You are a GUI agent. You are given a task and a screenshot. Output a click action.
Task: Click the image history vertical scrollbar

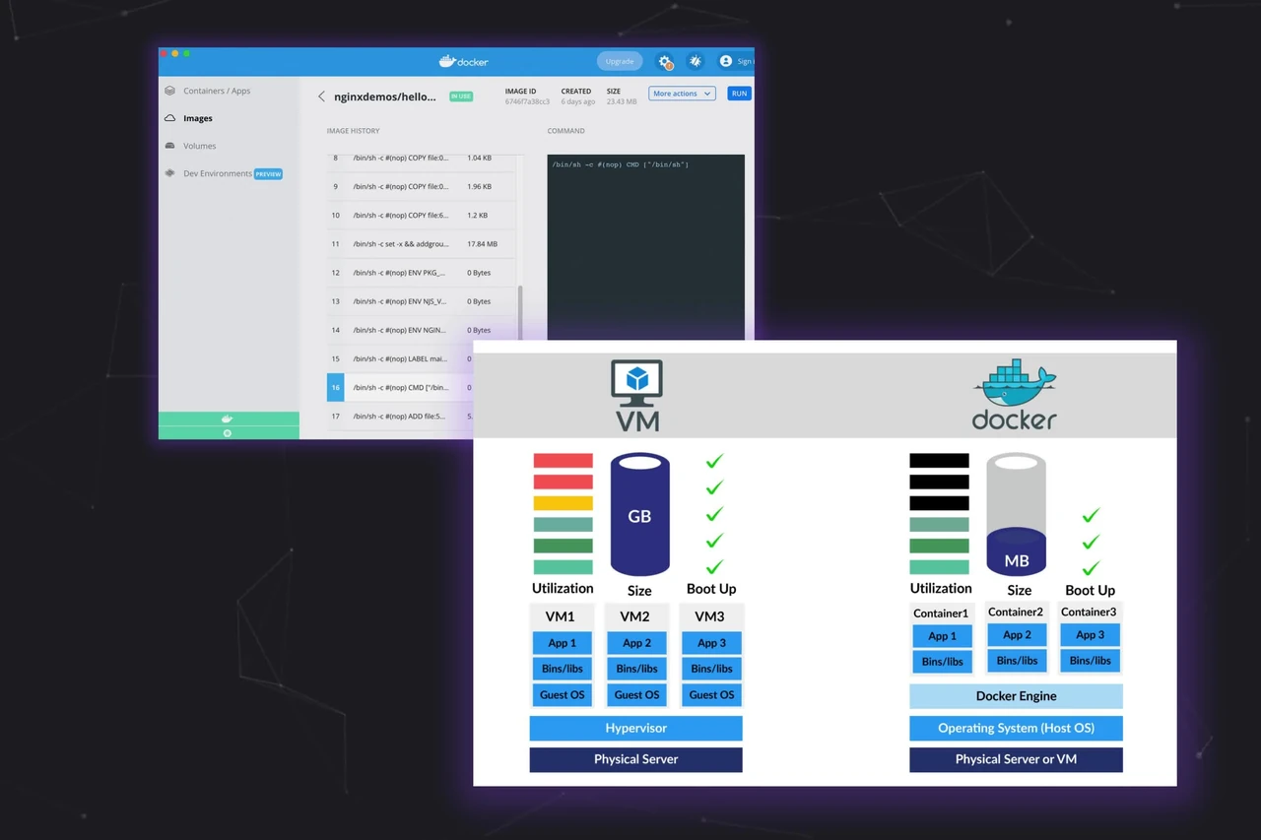coord(520,313)
